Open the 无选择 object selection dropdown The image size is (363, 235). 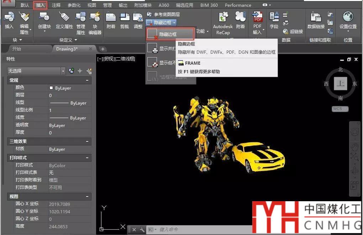coord(63,71)
